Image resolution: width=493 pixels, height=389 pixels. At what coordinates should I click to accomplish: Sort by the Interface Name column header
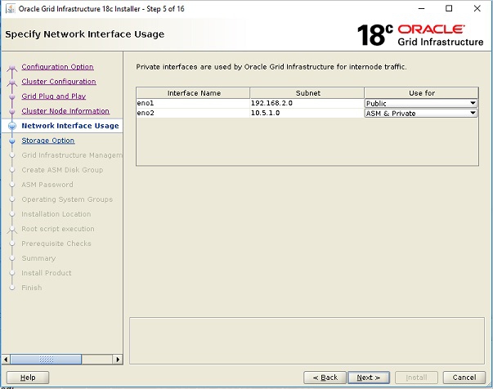194,93
